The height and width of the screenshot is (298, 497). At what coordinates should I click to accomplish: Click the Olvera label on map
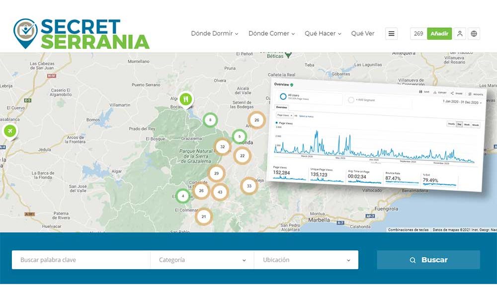220,80
